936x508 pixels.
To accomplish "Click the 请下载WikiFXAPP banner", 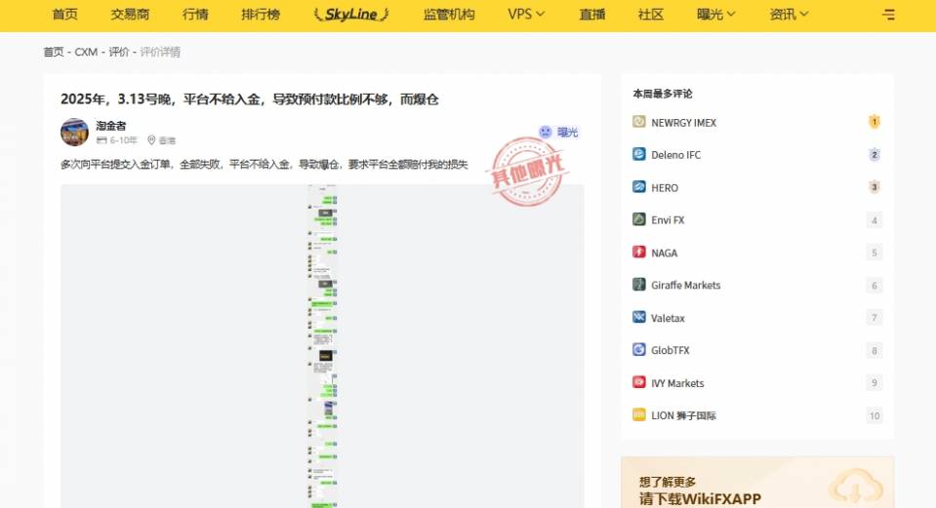I will (757, 483).
